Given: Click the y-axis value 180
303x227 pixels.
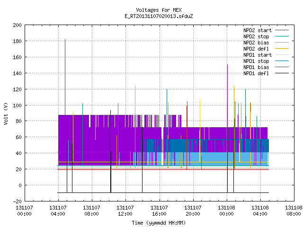Looking at the screenshot, I should (x=17, y=41).
